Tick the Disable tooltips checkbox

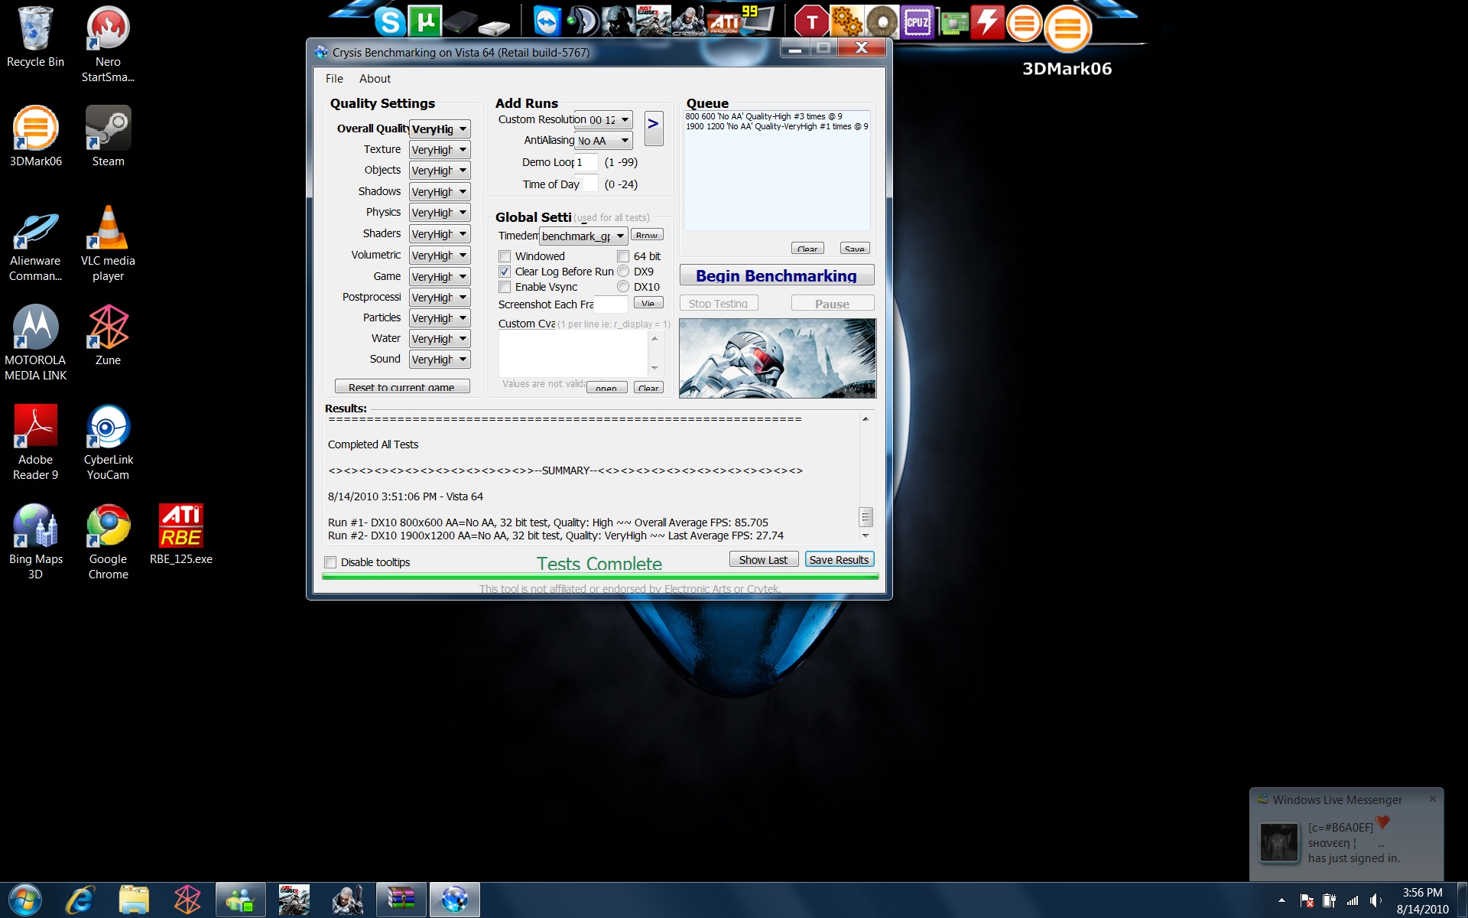(331, 562)
